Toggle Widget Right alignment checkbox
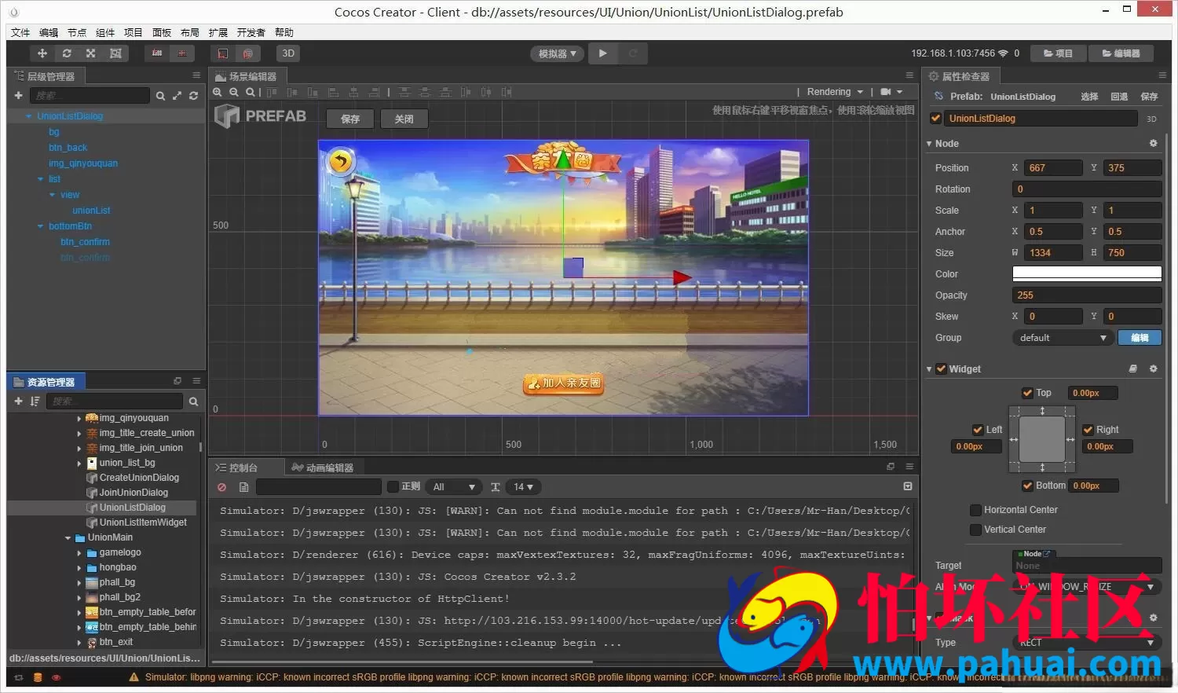This screenshot has width=1178, height=693. pos(1088,430)
